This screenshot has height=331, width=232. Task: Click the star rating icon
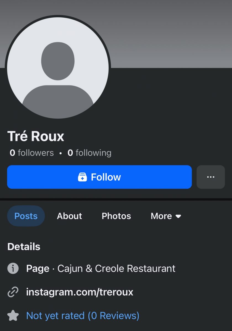(x=13, y=316)
